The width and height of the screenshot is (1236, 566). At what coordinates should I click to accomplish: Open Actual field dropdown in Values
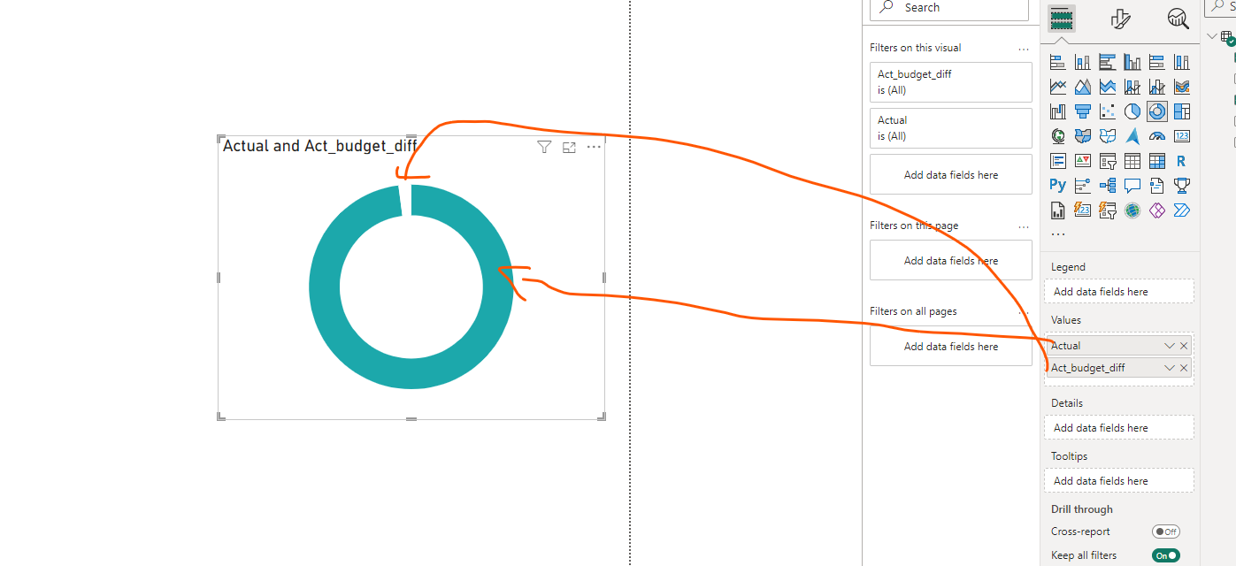coord(1170,346)
